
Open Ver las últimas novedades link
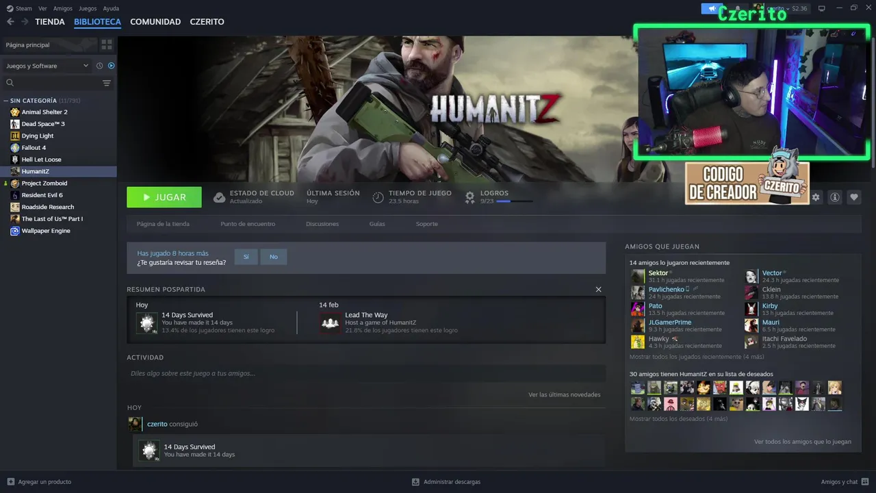pyautogui.click(x=565, y=394)
